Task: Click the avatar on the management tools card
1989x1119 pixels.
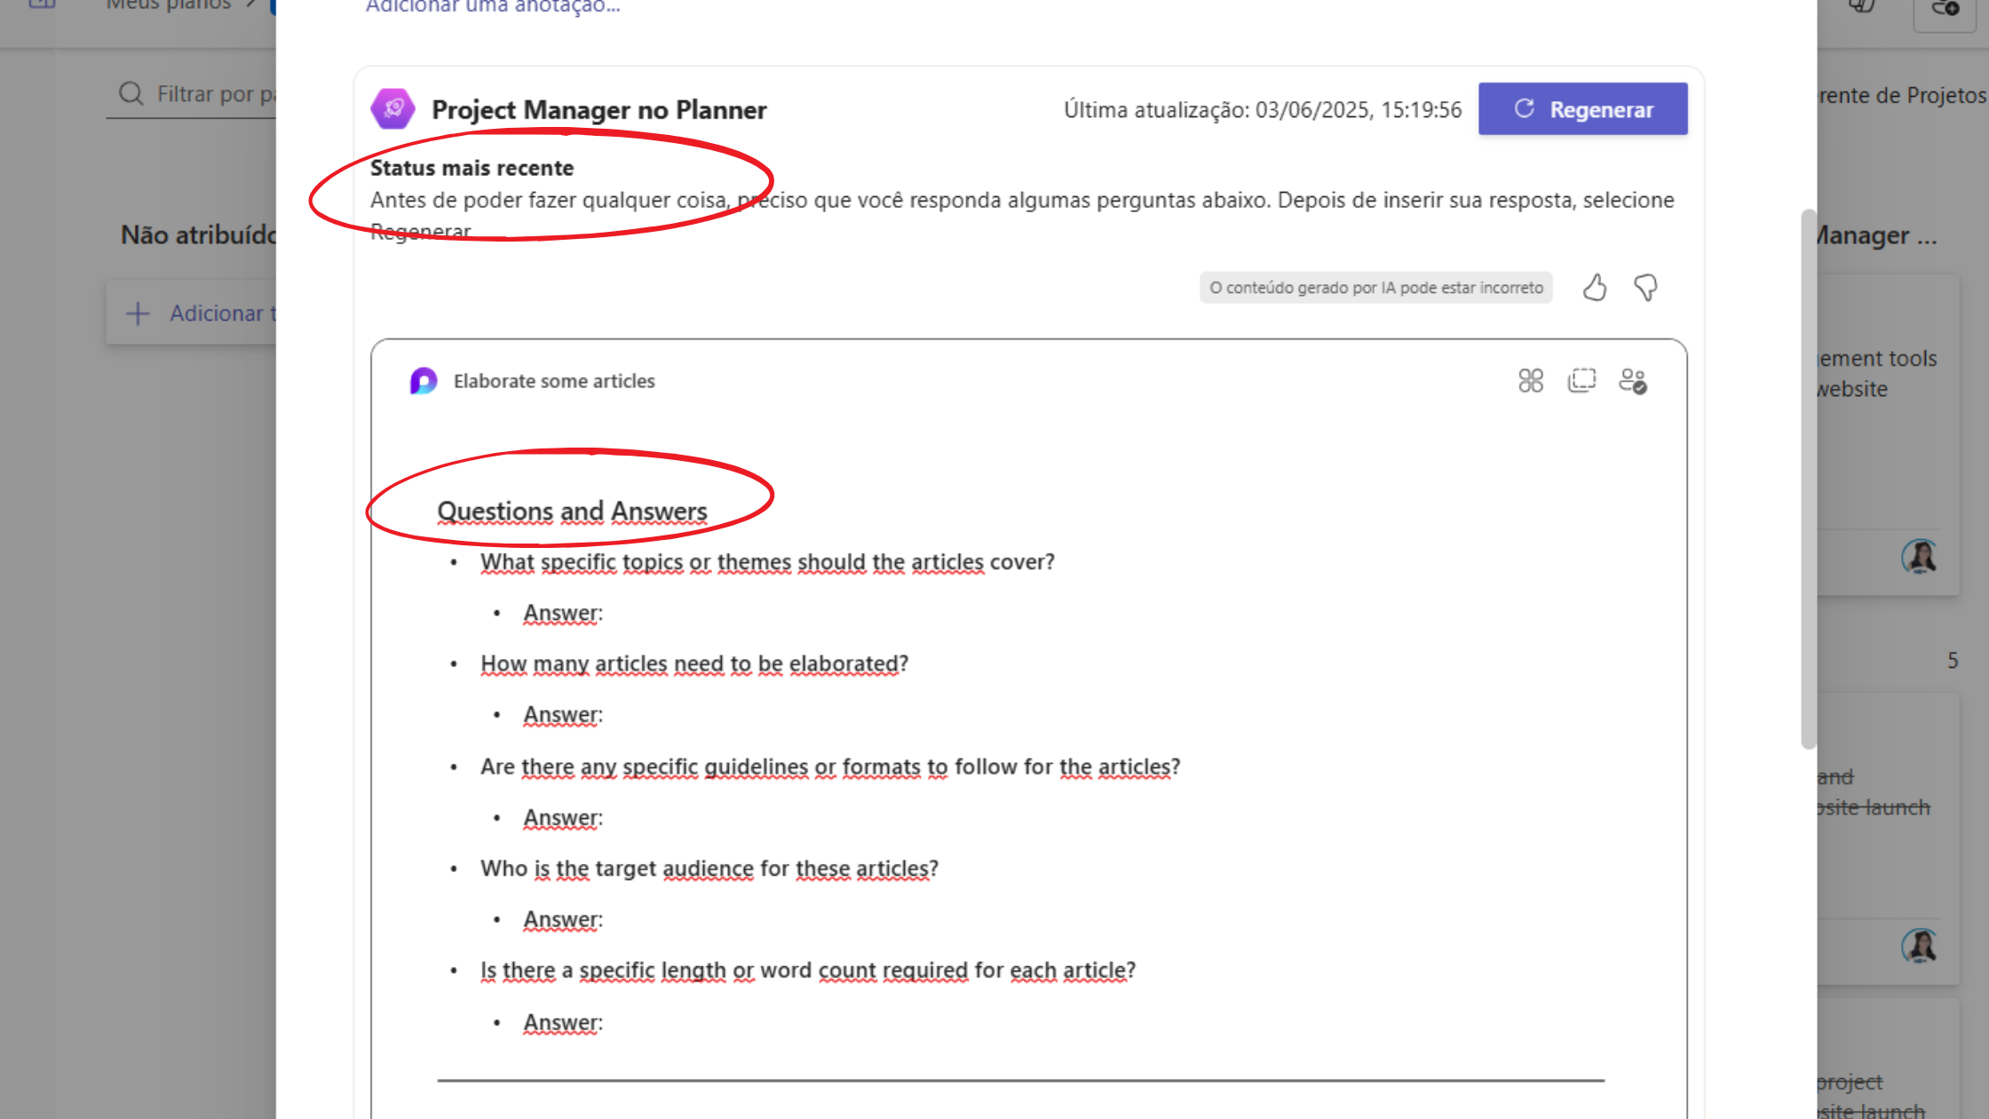Action: point(1920,557)
